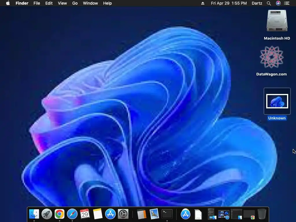Open the Help menu
The height and width of the screenshot is (222, 296).
point(108,3)
